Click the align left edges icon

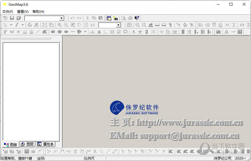pos(200,25)
